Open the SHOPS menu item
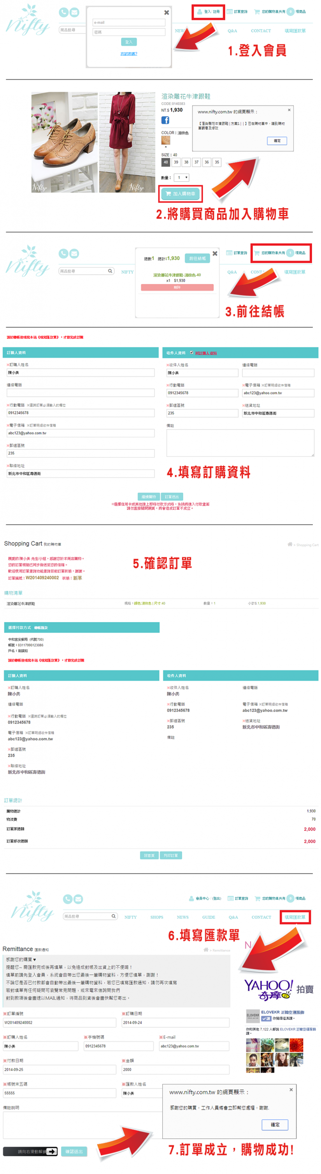 pyautogui.click(x=157, y=917)
